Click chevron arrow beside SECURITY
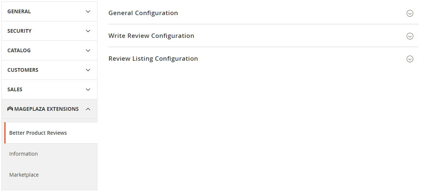The height and width of the screenshot is (191, 427). 88,31
